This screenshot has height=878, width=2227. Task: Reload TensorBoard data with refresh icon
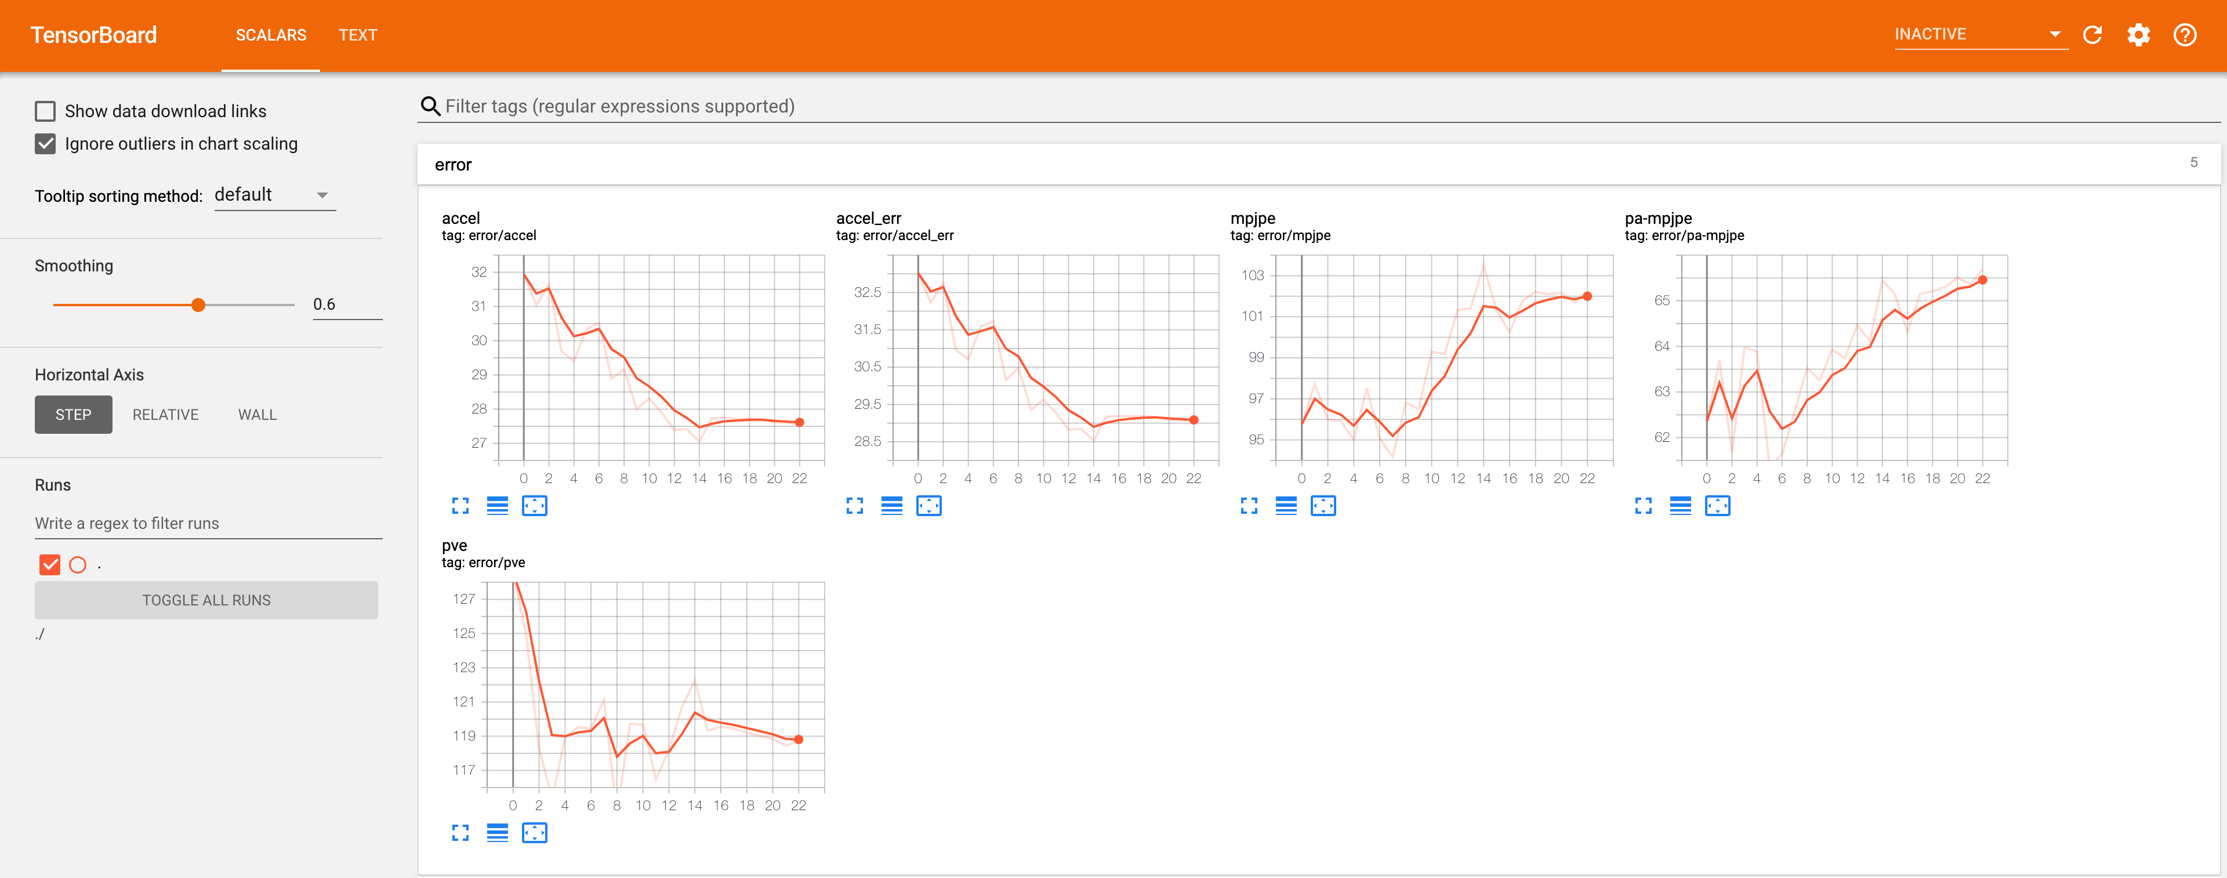[2092, 35]
